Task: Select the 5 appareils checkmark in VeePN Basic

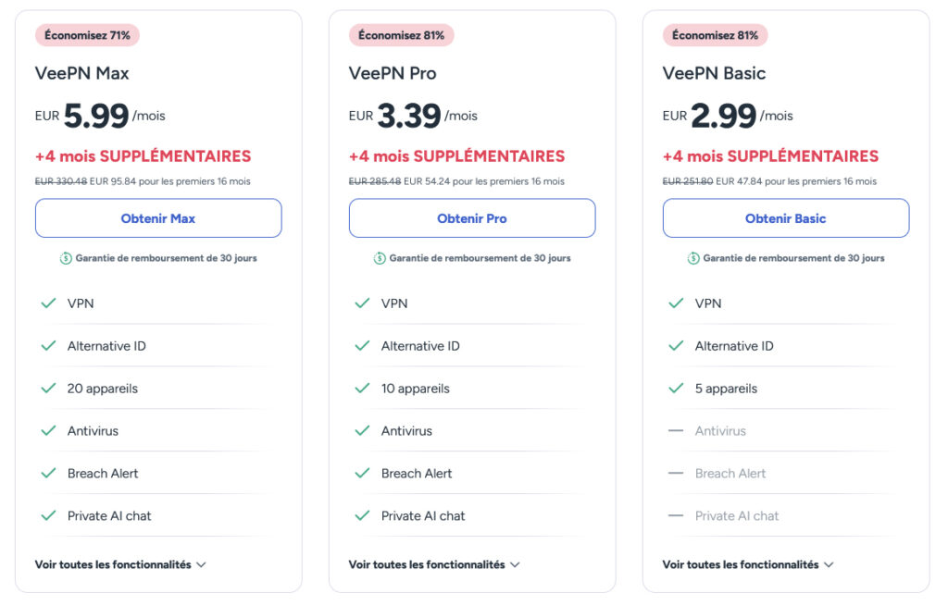Action: pyautogui.click(x=676, y=389)
